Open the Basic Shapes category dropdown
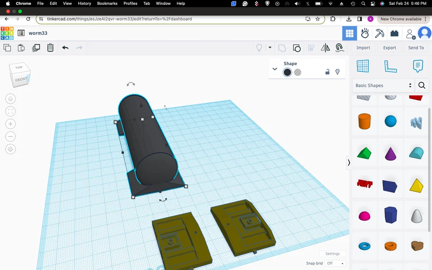This screenshot has width=432, height=270. [383, 86]
